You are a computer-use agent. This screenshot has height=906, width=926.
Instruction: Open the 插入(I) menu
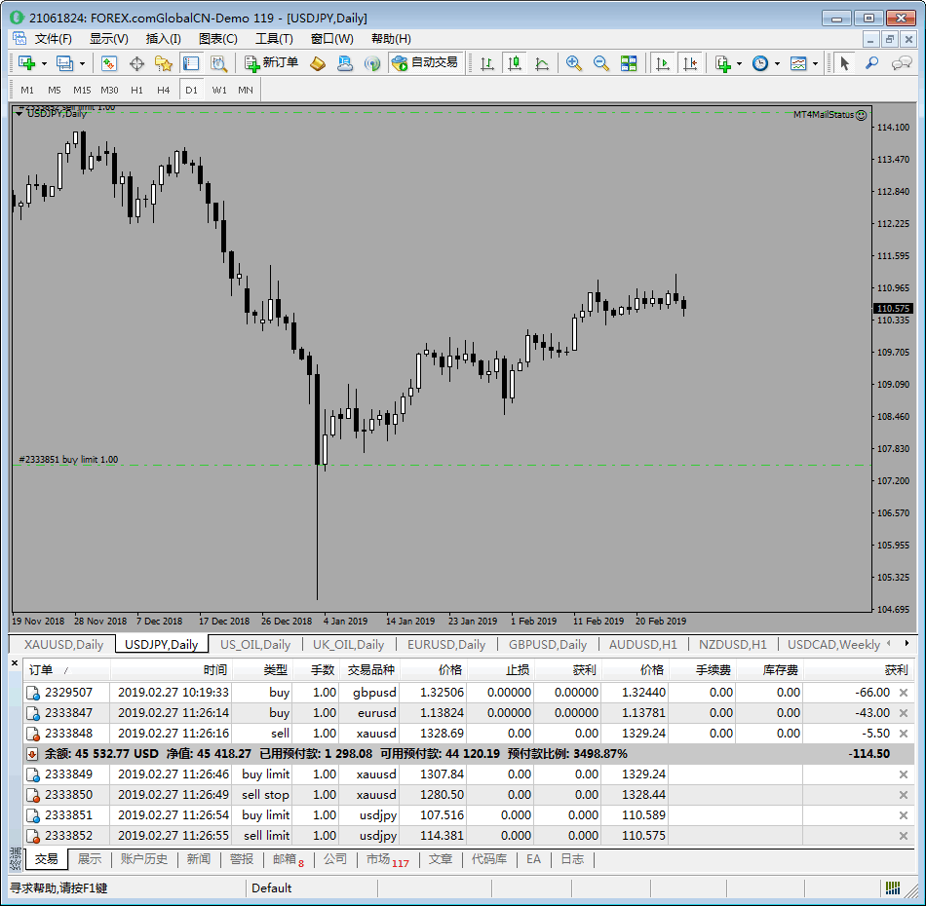(x=163, y=39)
